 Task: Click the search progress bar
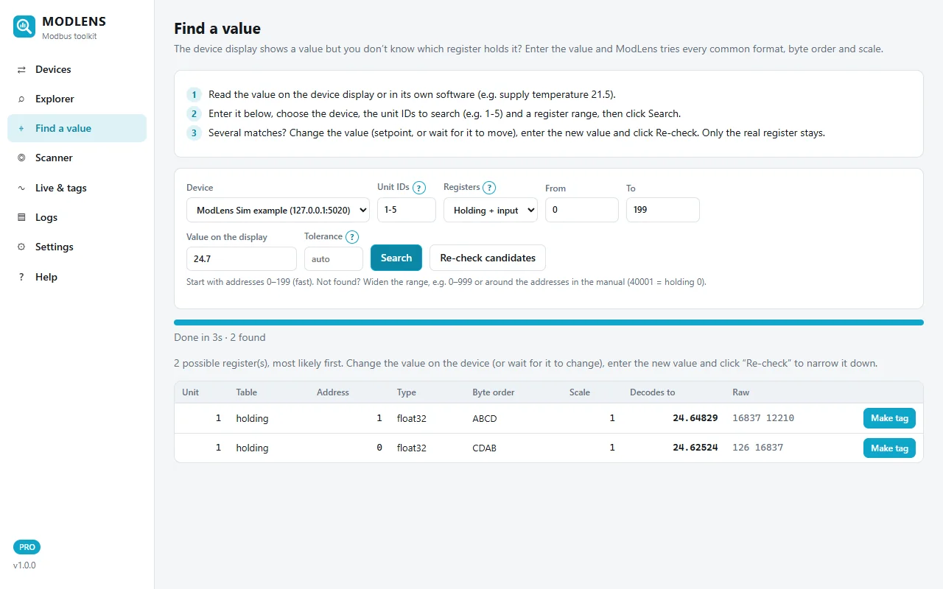tap(549, 322)
